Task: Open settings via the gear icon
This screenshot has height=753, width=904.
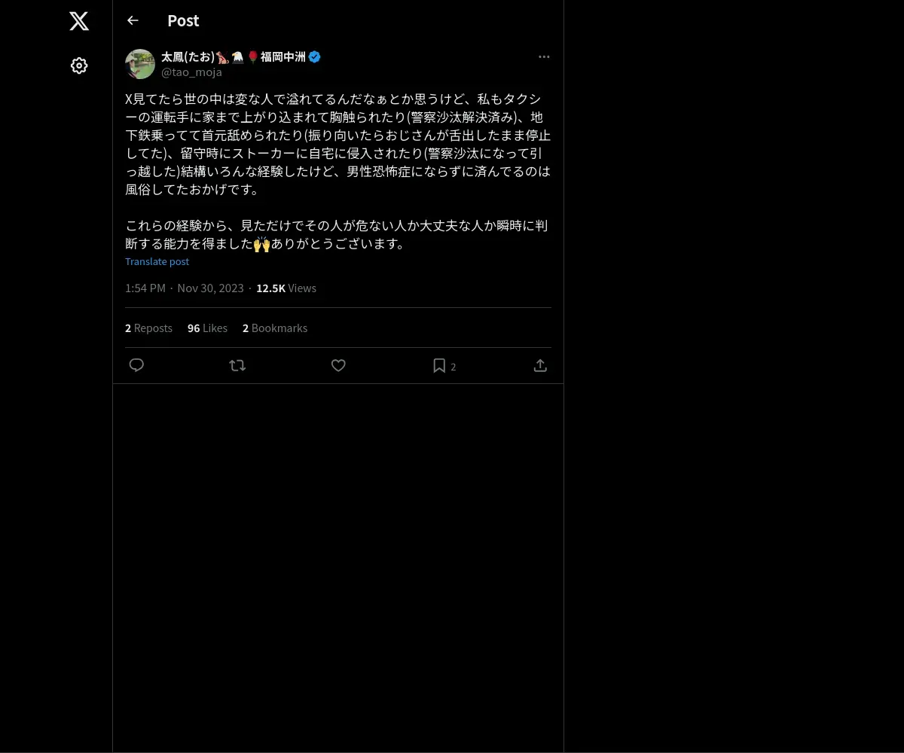Action: 79,66
